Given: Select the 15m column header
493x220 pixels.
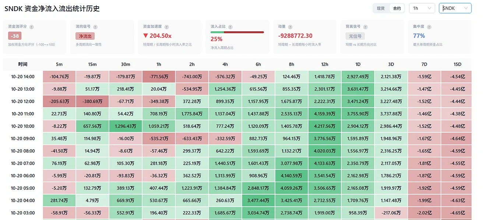Looking at the screenshot, I should [92, 64].
